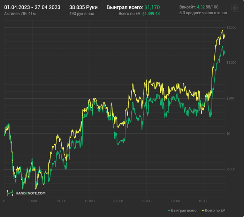Viewport: 244px width, 217px height.
Task: Click the date range 01.04.2023 - 27.04.2023
Action: click(x=32, y=7)
